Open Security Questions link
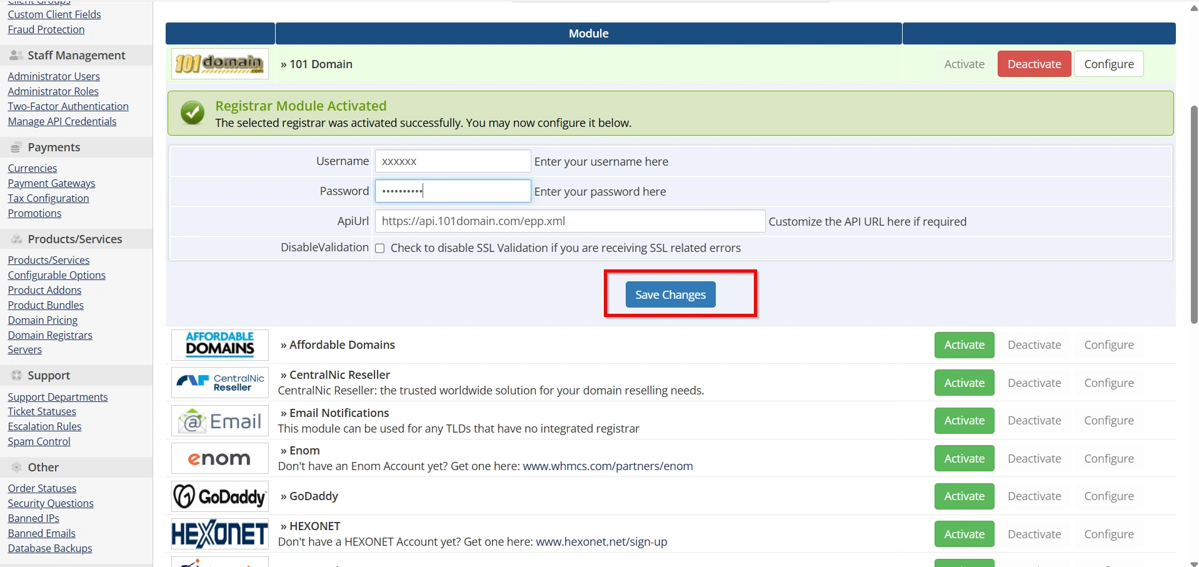Screen dimensions: 1199x567 (51, 503)
